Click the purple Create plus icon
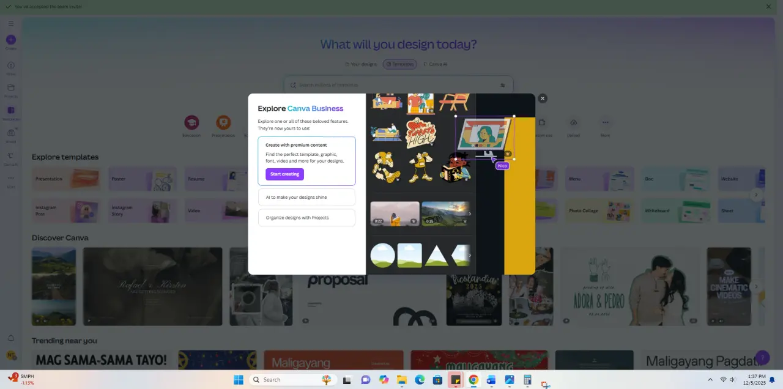This screenshot has width=783, height=389. (x=11, y=40)
